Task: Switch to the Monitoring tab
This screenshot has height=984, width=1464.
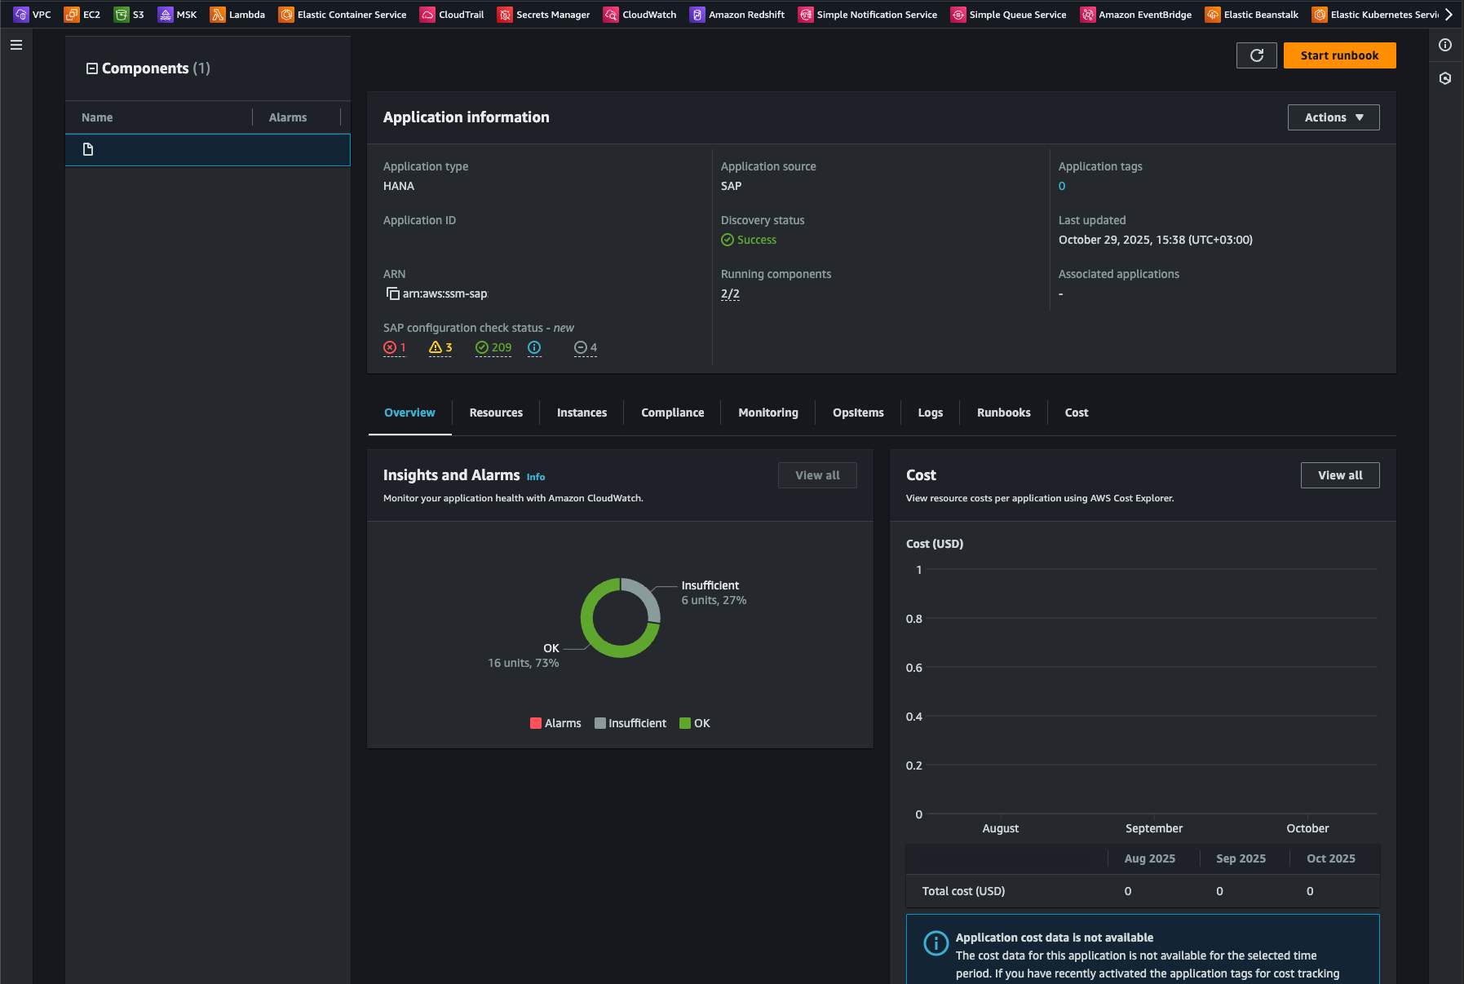Action: 767,413
